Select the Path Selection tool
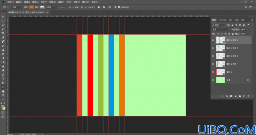 tap(3, 83)
